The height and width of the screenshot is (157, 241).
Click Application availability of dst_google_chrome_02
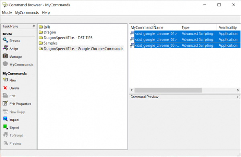click(228, 39)
